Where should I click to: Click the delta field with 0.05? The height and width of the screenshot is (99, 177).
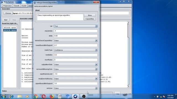(76, 36)
